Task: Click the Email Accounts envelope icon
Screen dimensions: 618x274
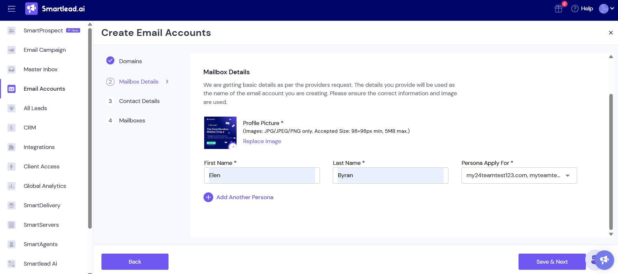Action: point(12,89)
